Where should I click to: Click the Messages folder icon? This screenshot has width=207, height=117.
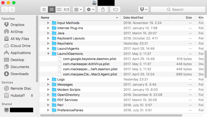pos(54,85)
